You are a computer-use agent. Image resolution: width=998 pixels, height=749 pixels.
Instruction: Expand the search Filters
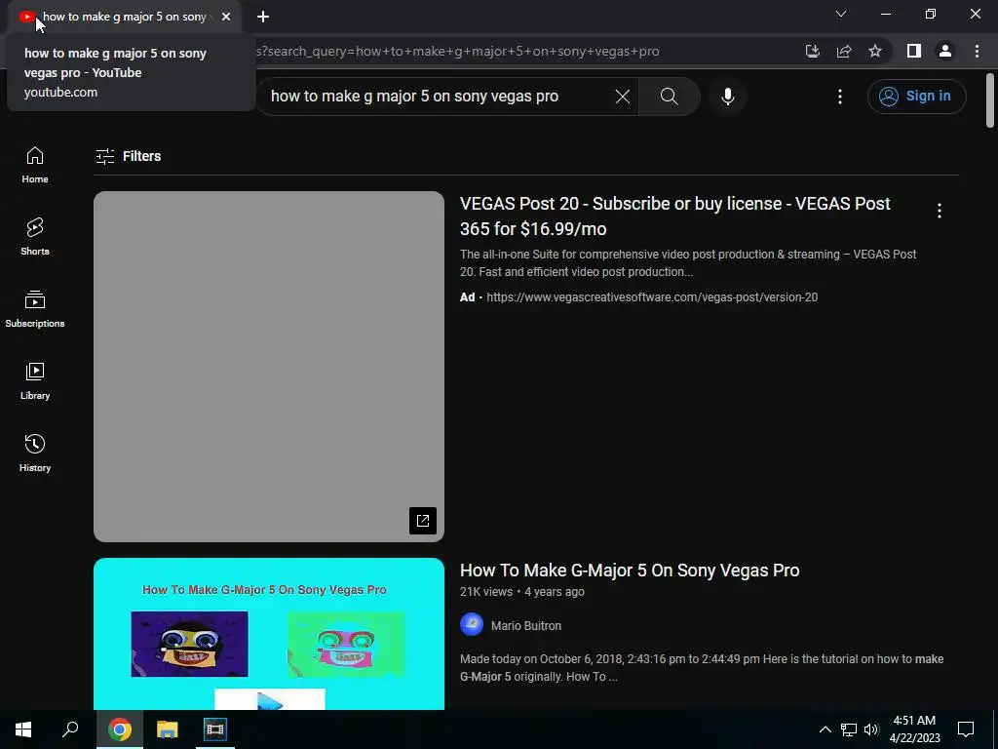coord(128,156)
